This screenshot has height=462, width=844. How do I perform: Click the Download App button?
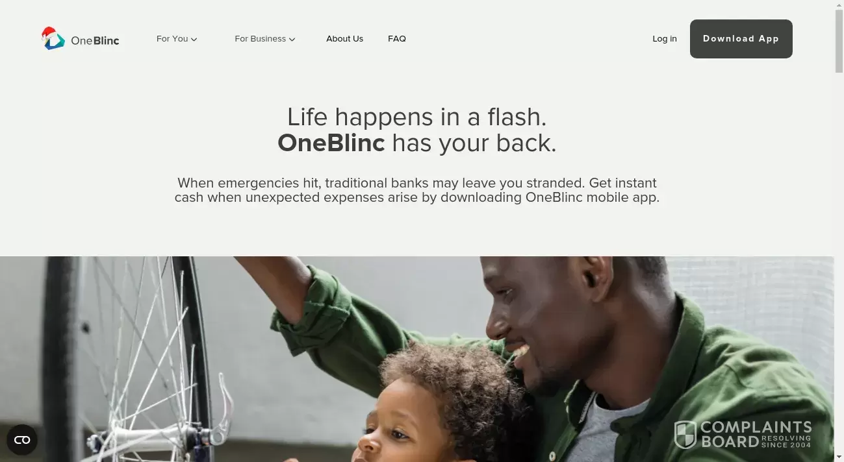click(x=741, y=39)
